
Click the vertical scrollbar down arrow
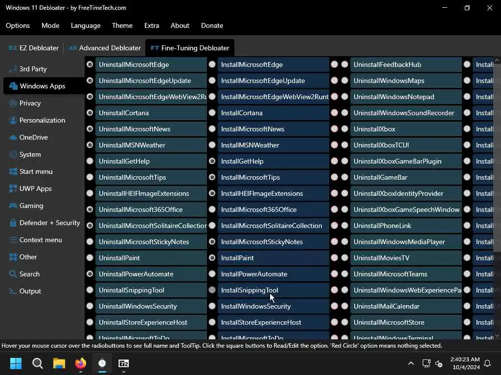(x=497, y=335)
